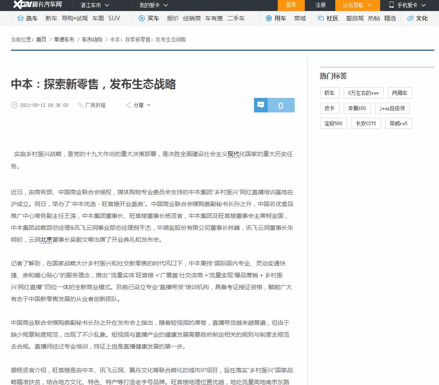Viewport: 439px width, 385px height.
Task: Click the 登录 login button
Action: click(291, 5)
